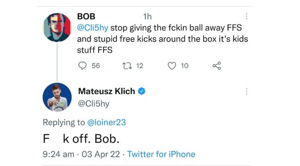Open the three-dot menu on BOB's tweet
This screenshot has height=166, width=300.
pyautogui.click(x=247, y=16)
